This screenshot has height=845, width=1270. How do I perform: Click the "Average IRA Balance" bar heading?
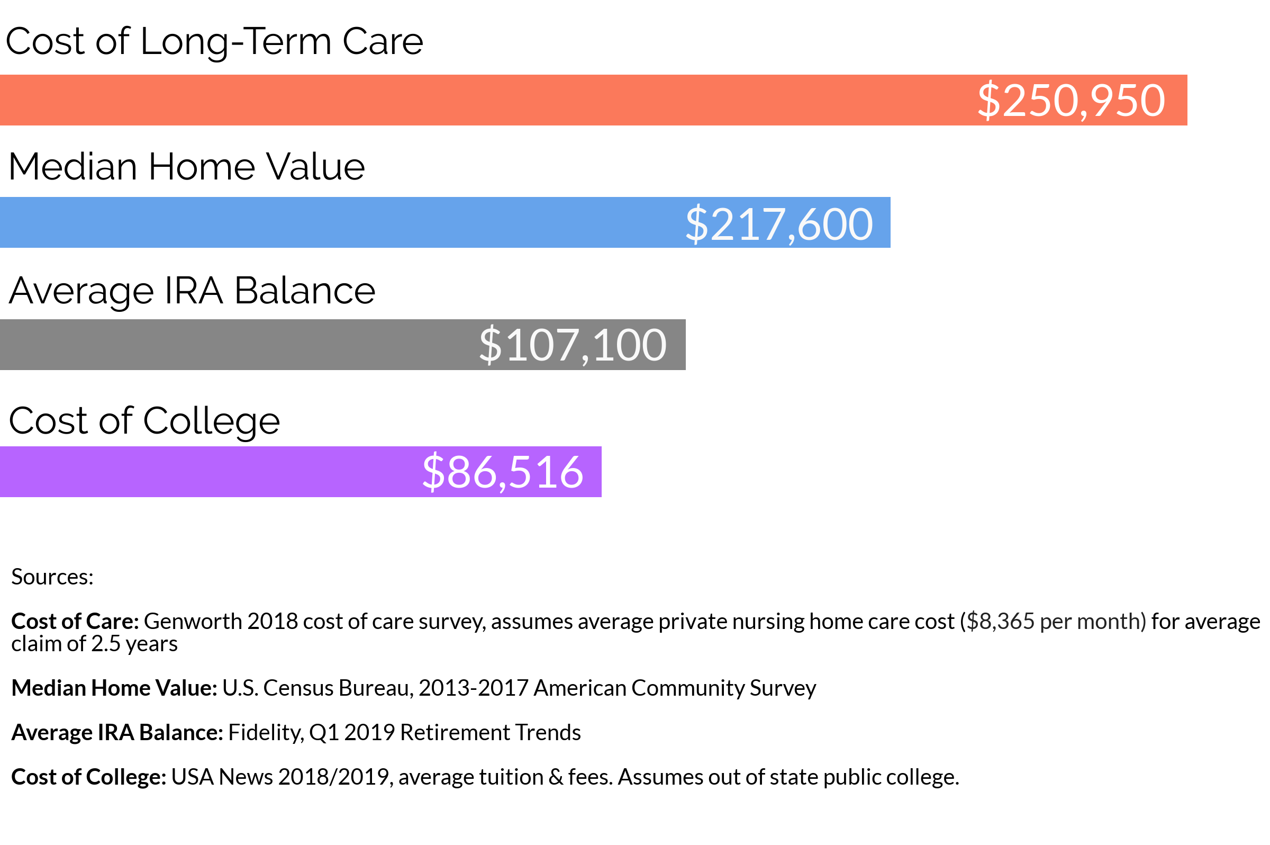(x=192, y=291)
